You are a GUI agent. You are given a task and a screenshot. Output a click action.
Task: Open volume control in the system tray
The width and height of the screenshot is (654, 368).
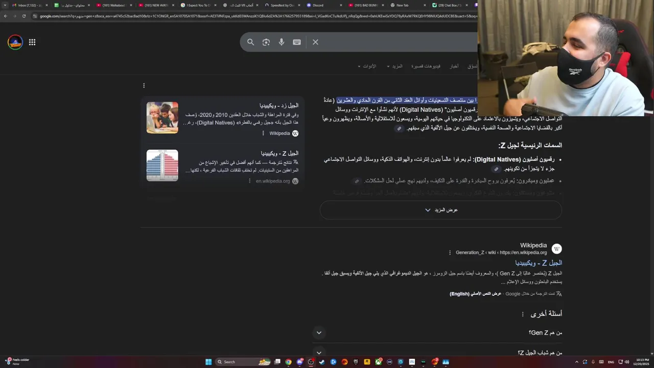pyautogui.click(x=627, y=362)
